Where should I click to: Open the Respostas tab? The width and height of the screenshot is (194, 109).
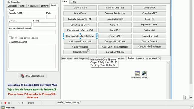click(x=67, y=58)
